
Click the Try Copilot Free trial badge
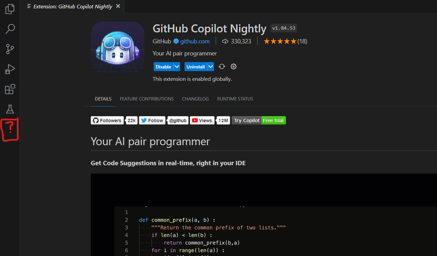pyautogui.click(x=259, y=120)
